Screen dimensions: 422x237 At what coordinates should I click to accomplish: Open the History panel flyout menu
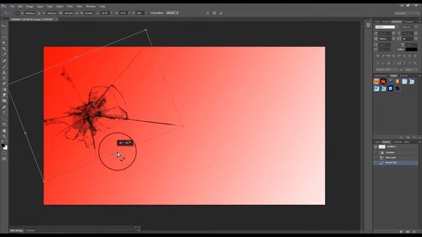(x=419, y=142)
